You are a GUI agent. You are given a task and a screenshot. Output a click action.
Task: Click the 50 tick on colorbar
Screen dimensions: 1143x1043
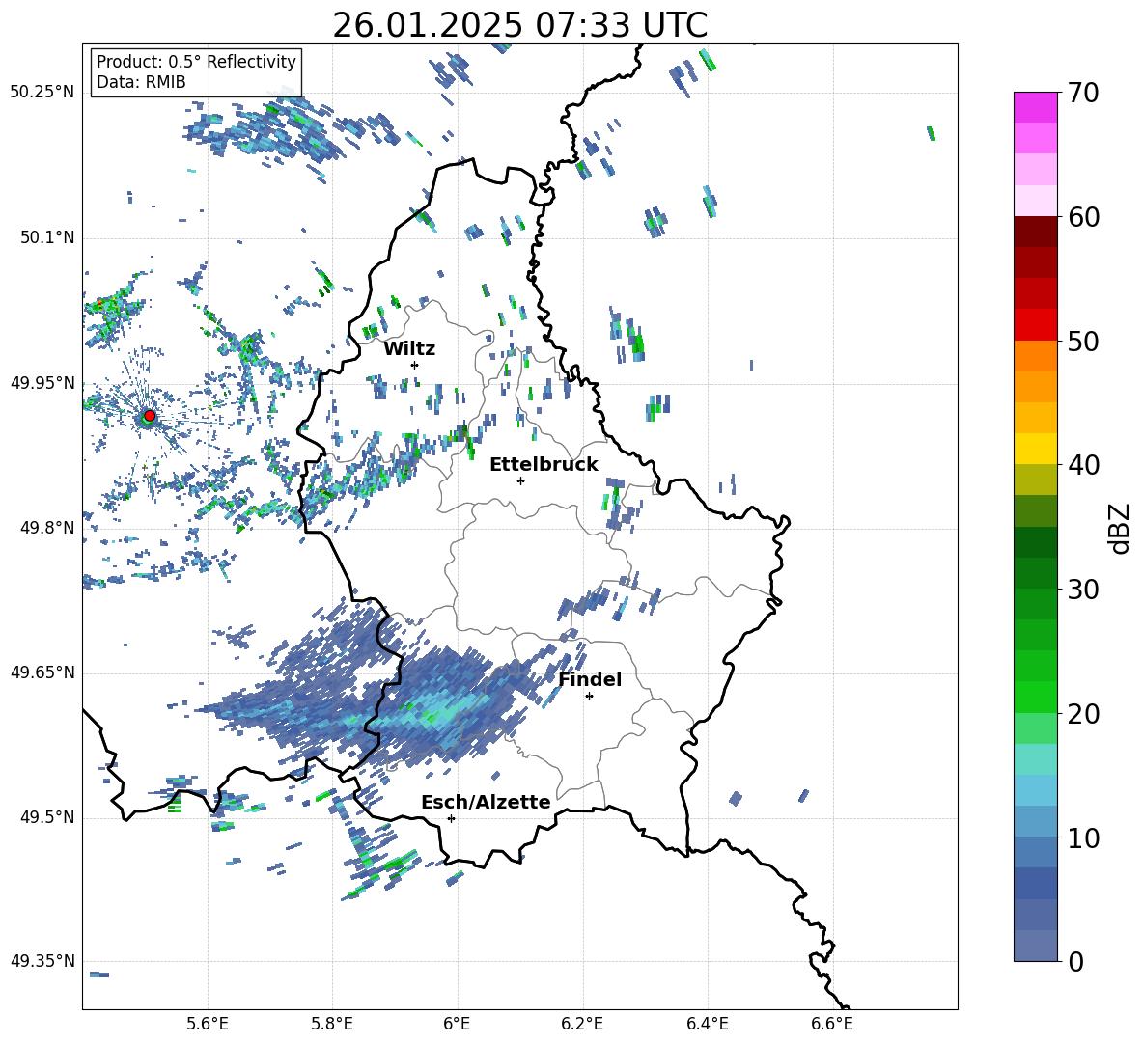pyautogui.click(x=1083, y=341)
